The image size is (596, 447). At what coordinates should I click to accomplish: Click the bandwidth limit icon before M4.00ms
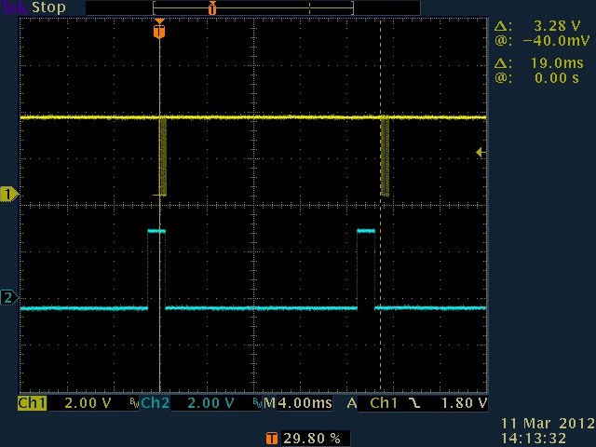[x=257, y=403]
